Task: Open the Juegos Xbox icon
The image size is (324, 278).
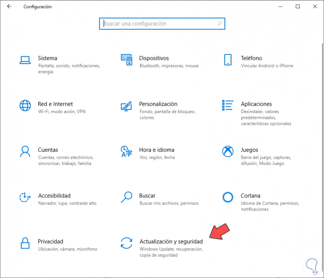Action: pos(228,151)
